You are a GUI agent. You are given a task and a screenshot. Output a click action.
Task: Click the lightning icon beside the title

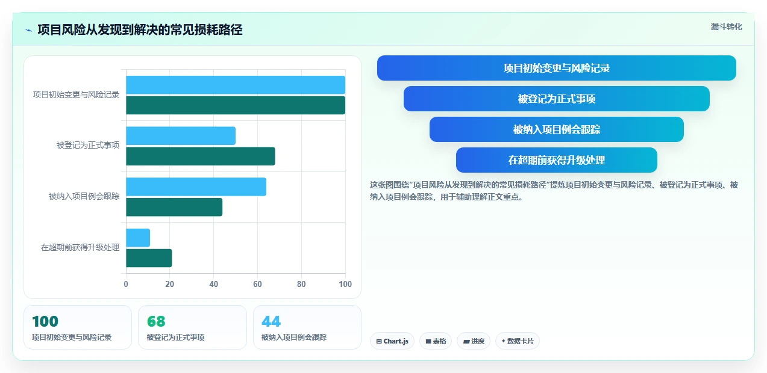point(28,30)
